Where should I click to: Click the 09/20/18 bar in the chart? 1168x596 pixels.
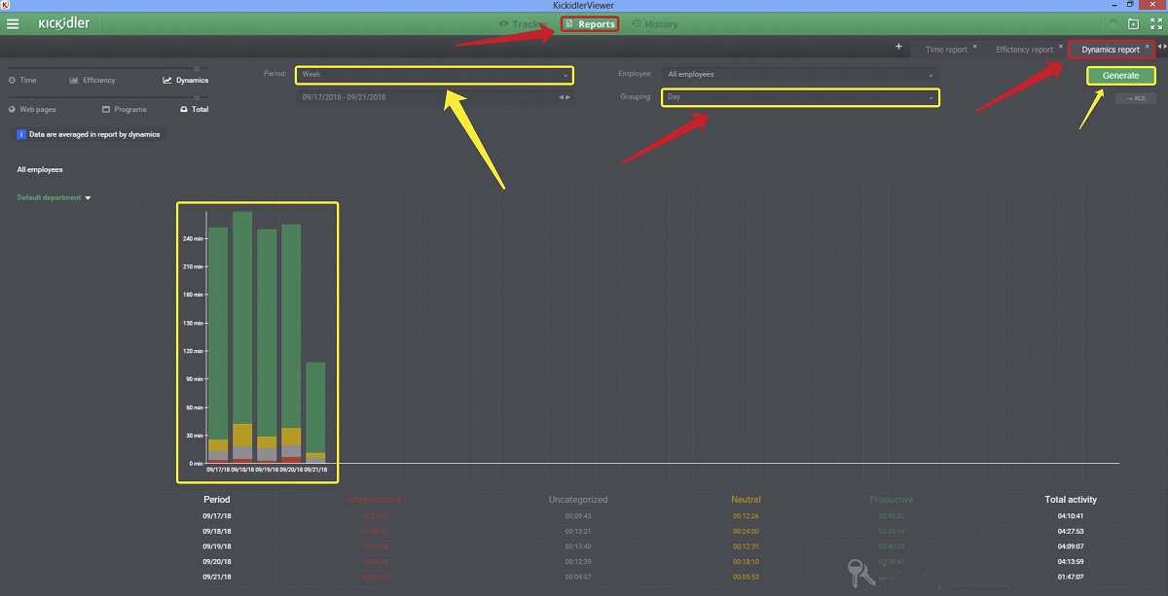click(291, 344)
